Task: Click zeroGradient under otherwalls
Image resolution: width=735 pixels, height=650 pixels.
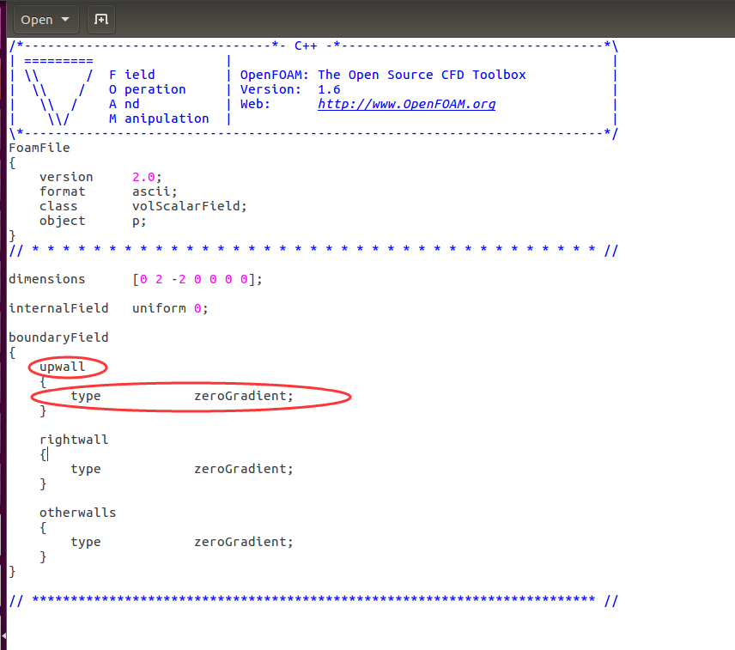Action: [243, 542]
